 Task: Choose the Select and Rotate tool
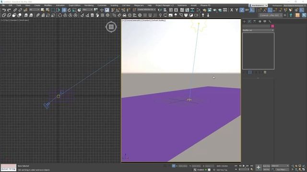click(x=69, y=10)
